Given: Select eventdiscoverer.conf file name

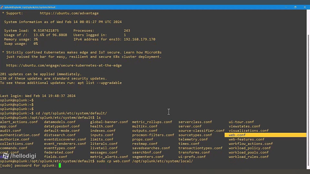Looking at the screenshot, I should pos(65,139).
